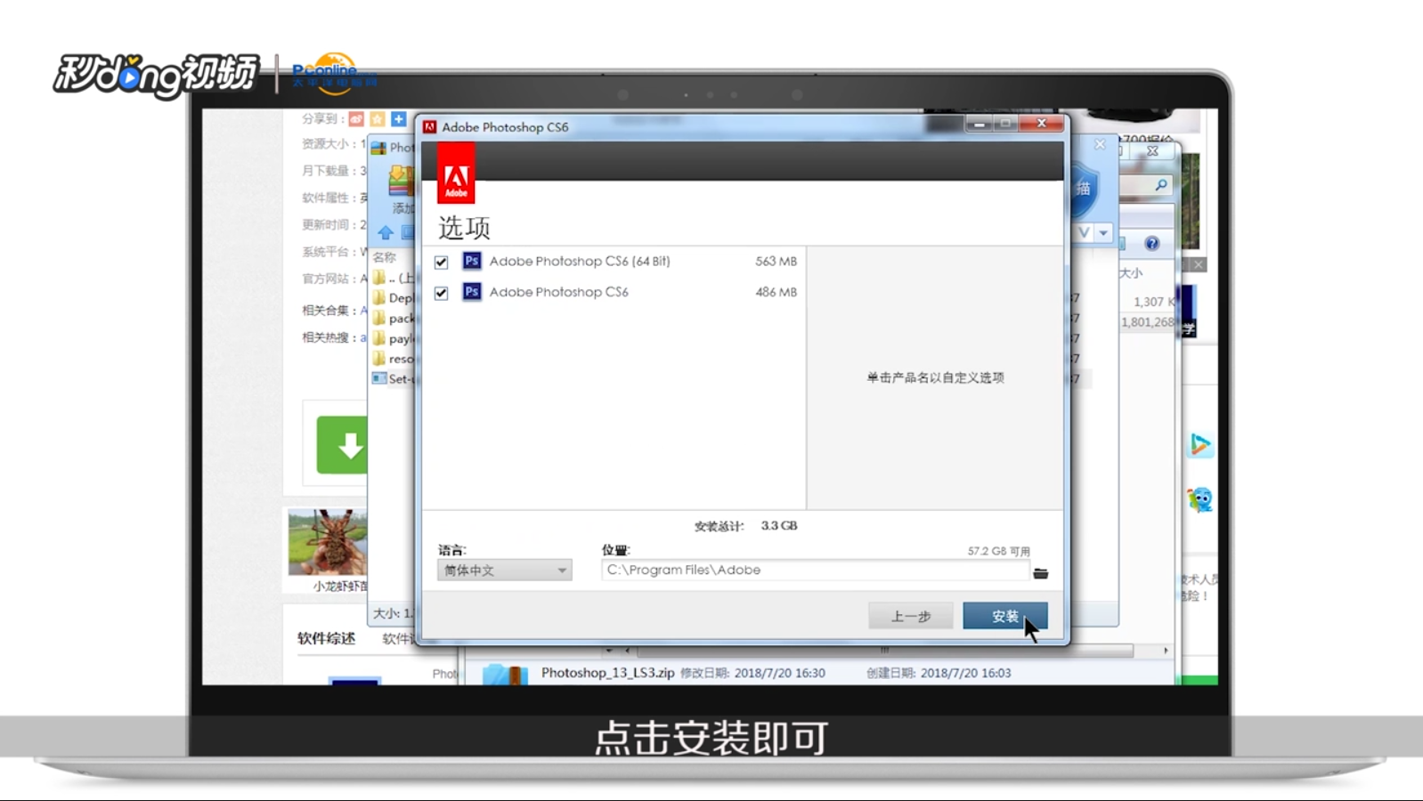Screen dimensions: 1423x801
Task: Click the green download arrow button
Action: pyautogui.click(x=343, y=445)
